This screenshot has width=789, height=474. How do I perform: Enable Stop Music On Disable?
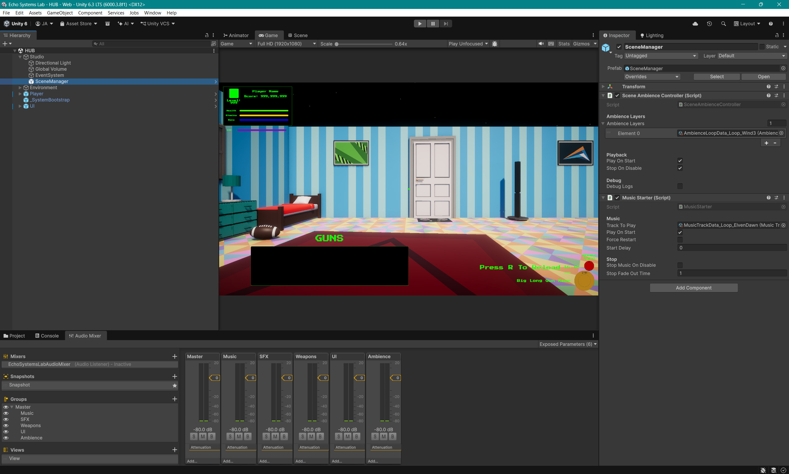click(680, 265)
